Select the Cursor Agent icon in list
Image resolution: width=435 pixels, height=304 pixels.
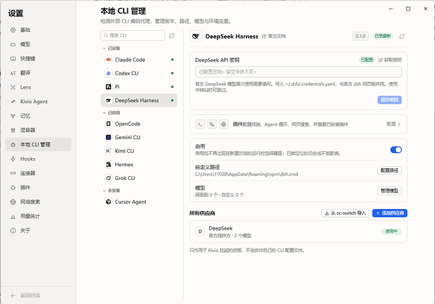[108, 202]
